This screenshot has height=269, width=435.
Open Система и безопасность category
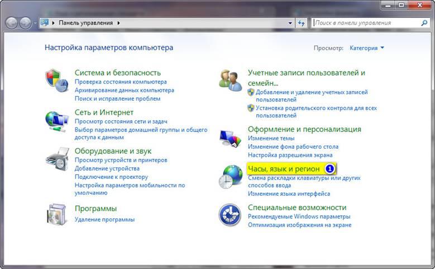click(x=118, y=73)
